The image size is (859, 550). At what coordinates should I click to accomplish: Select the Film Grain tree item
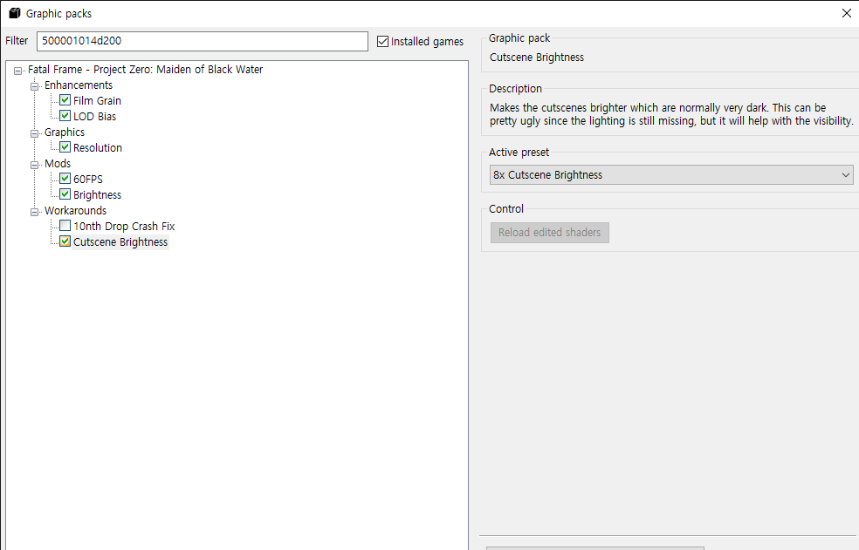coord(97,101)
